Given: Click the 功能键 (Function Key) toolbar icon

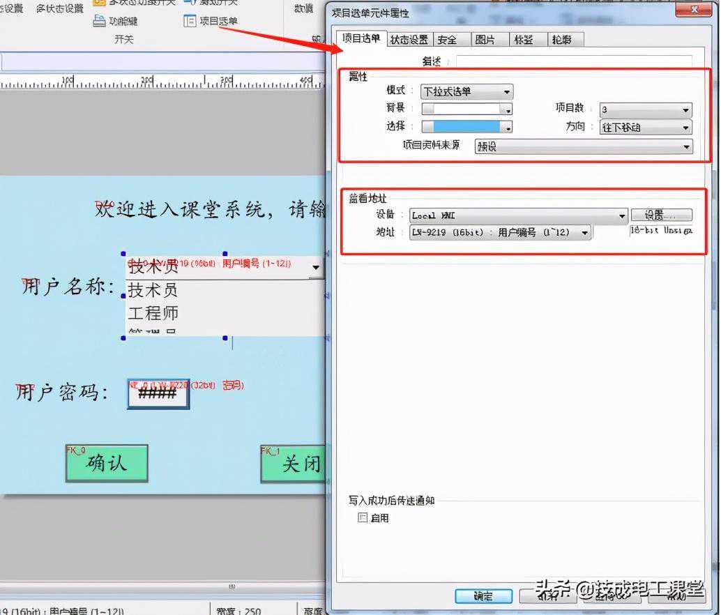Looking at the screenshot, I should [99, 22].
